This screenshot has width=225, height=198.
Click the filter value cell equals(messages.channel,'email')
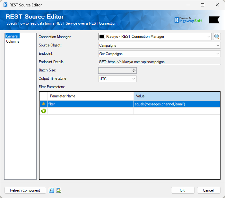click(177, 104)
